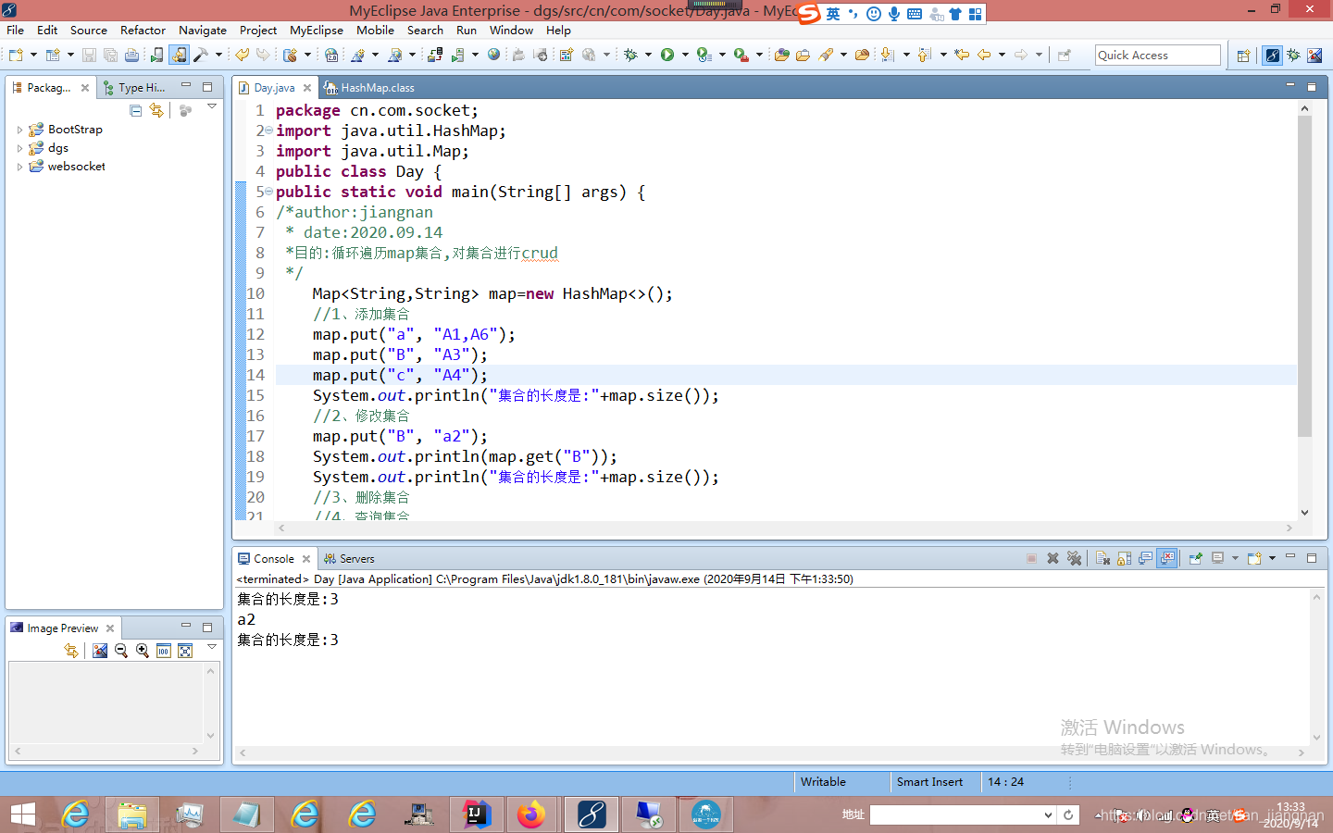
Task: Expand the BootStrap project tree node
Action: [x=19, y=130]
